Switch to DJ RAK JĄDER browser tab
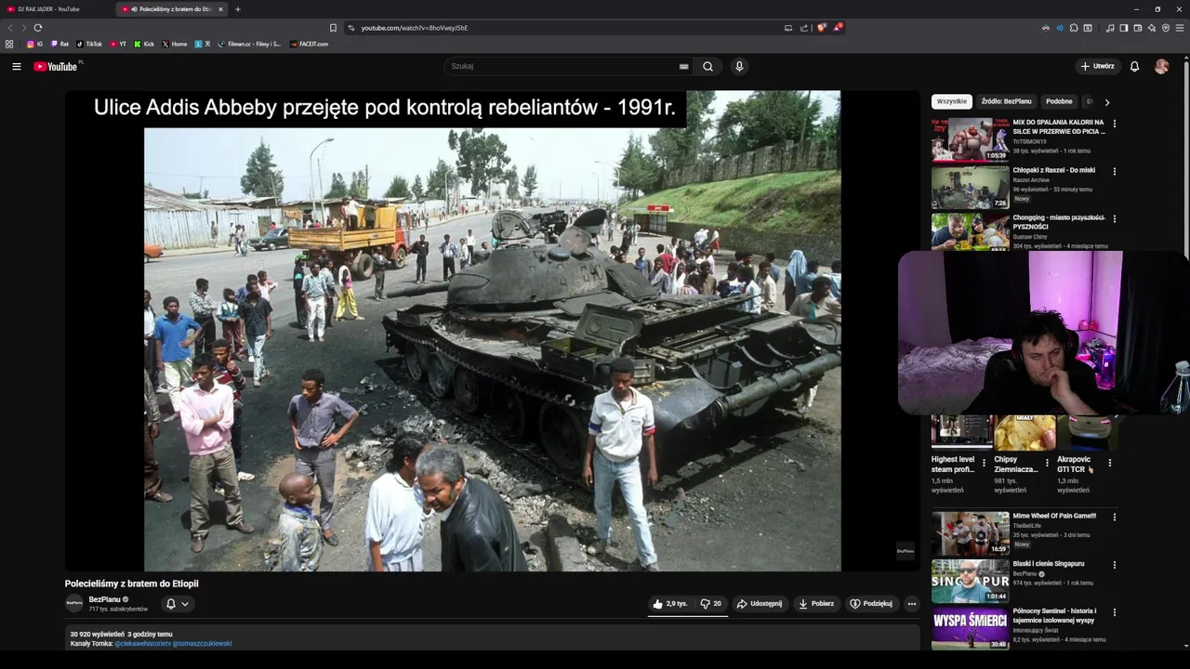1190x669 pixels. [54, 9]
